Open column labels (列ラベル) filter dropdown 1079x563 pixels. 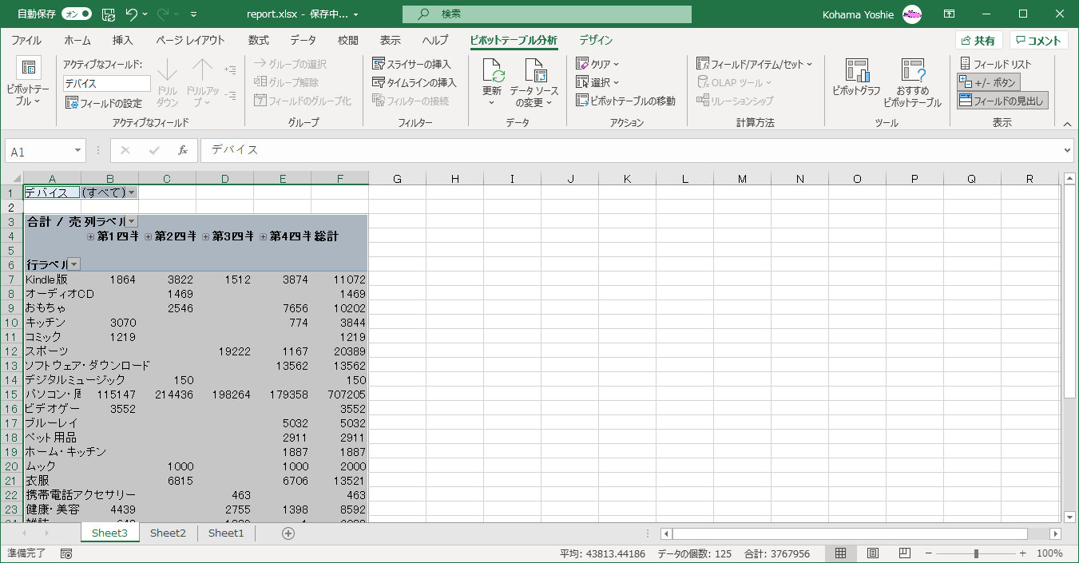(x=132, y=221)
